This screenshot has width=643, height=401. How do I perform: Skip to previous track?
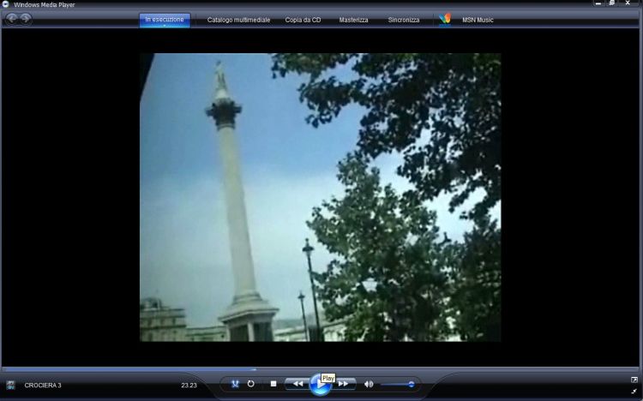[x=297, y=384]
